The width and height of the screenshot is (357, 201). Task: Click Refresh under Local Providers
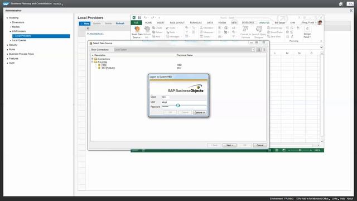[120, 23]
